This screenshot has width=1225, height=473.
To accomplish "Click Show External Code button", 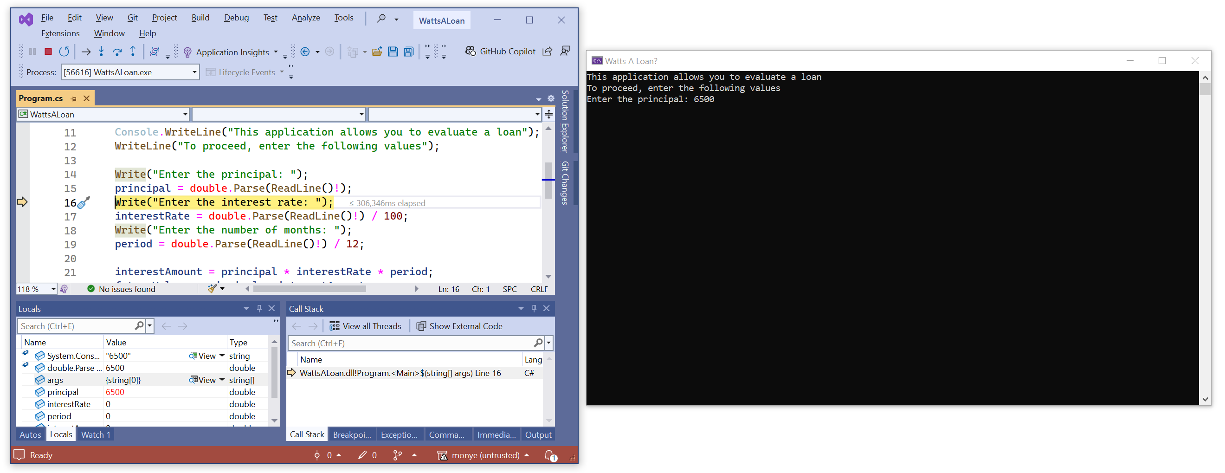I will 459,326.
